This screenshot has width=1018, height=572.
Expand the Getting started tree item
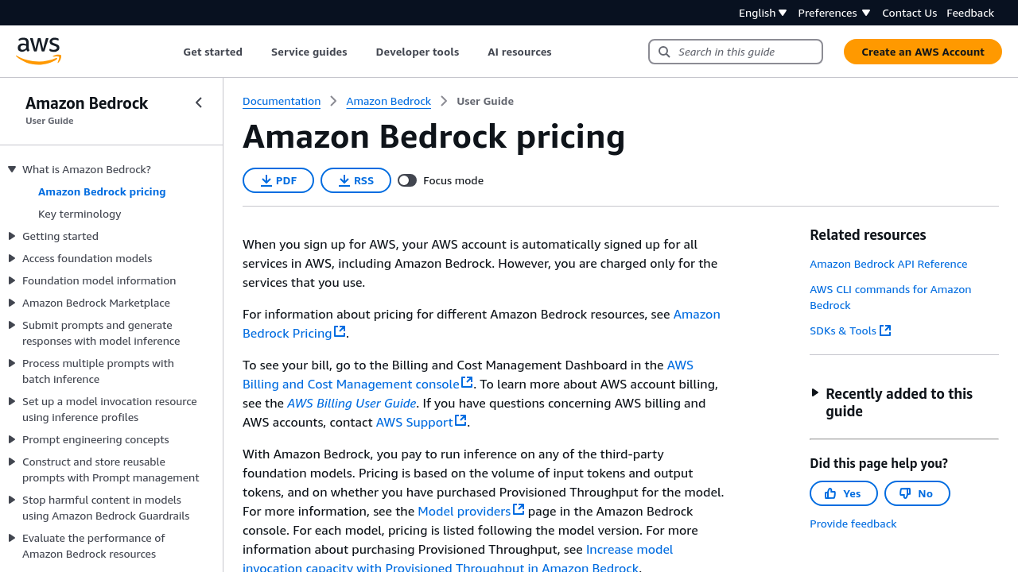pos(12,236)
